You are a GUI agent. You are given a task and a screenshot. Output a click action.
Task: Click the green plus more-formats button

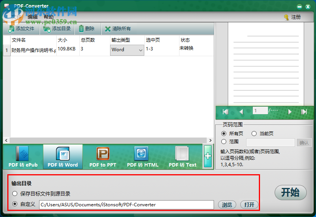pyautogui.click(x=208, y=156)
